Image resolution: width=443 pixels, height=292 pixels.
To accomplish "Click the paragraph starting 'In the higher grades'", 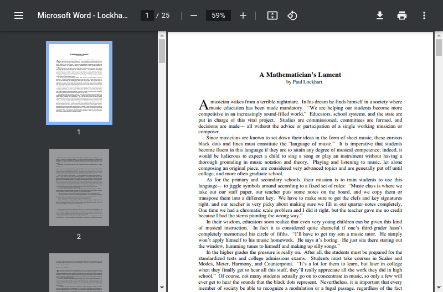I will [300, 271].
